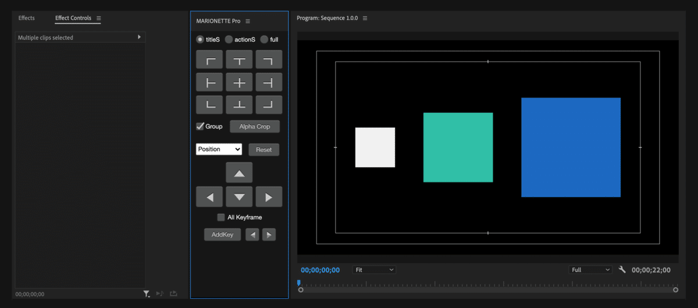Screen dimensions: 698x308
Task: Align selection to middle left
Action: [211, 83]
